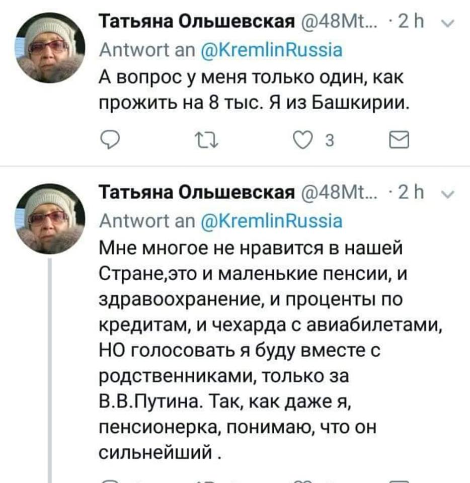Viewport: 470px width, 483px height.
Task: Open the first tweet's profile avatar
Action: [x=49, y=47]
